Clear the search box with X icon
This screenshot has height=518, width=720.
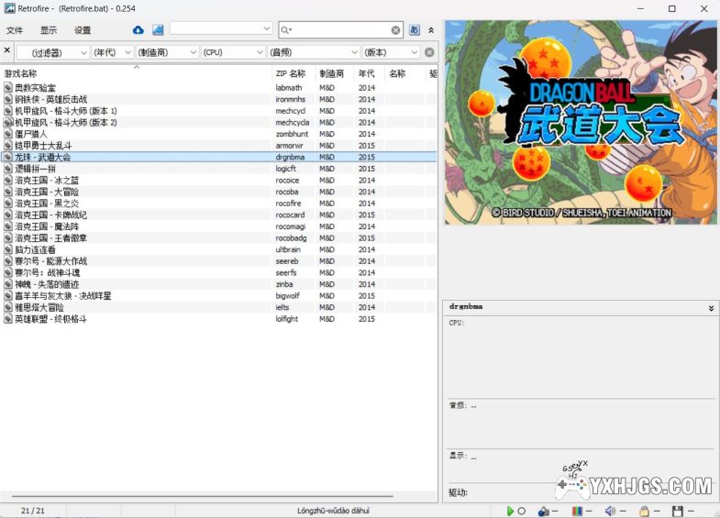point(396,30)
